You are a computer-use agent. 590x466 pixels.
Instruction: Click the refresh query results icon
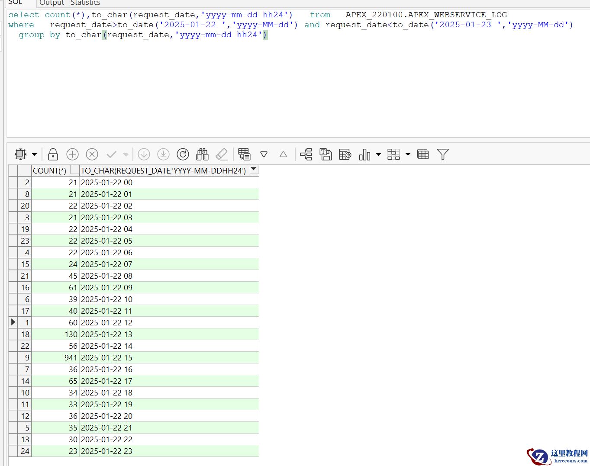pos(183,154)
